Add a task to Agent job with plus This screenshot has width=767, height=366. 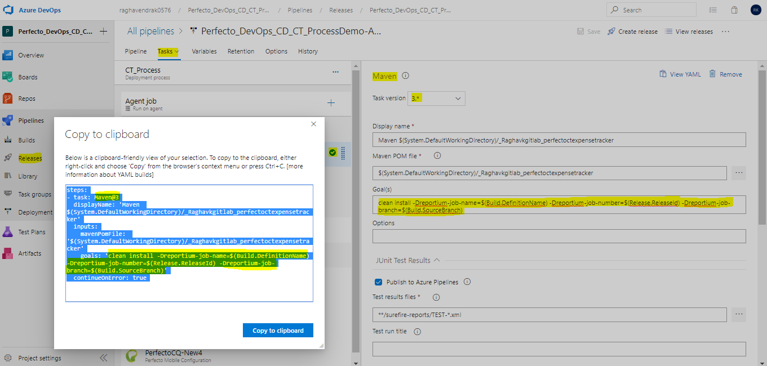coord(331,102)
